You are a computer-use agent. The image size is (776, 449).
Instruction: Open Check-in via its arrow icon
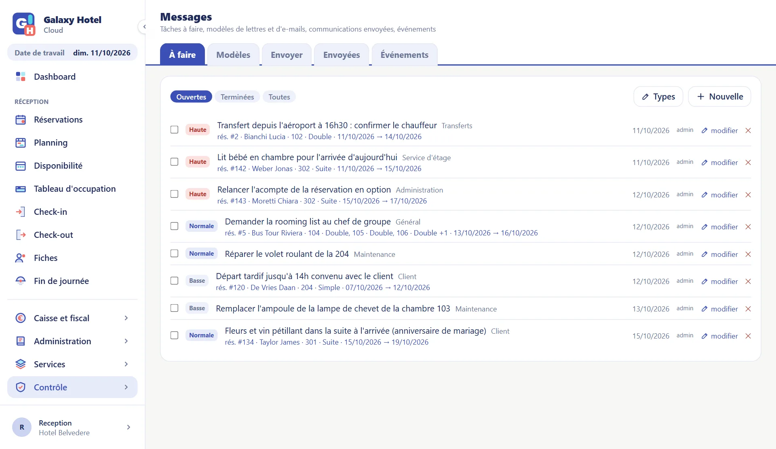(21, 212)
